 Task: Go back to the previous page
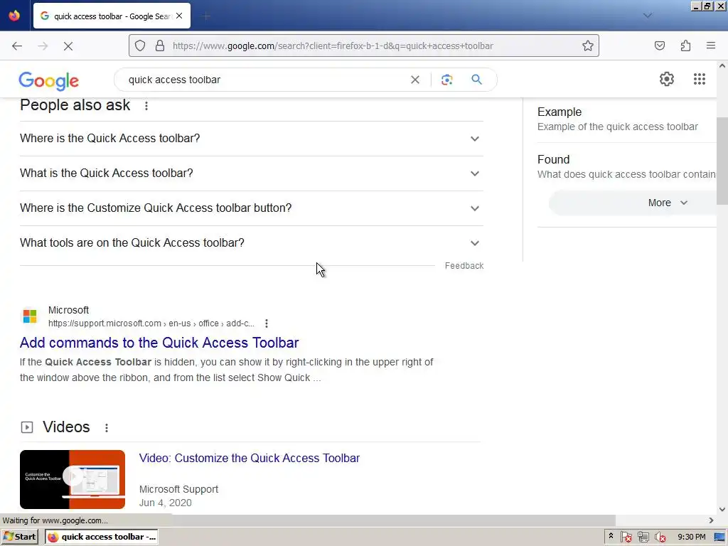click(x=17, y=46)
